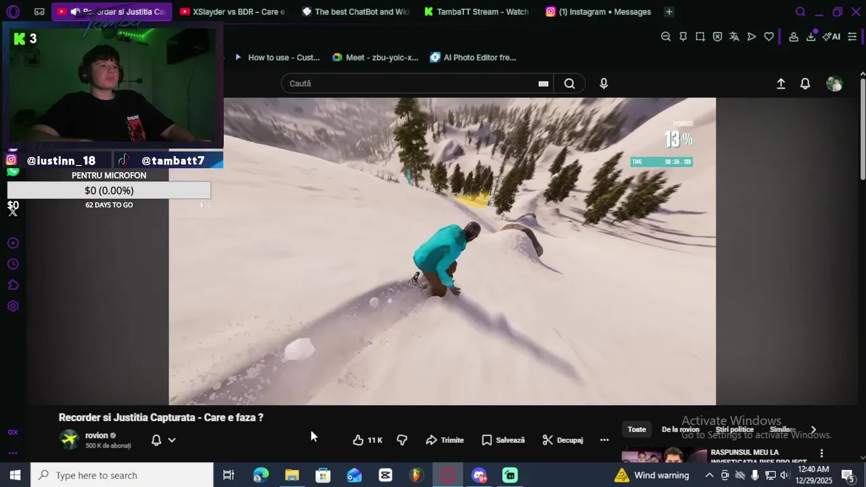Click the YouTube search magnifier button
This screenshot has width=866, height=487.
(570, 83)
